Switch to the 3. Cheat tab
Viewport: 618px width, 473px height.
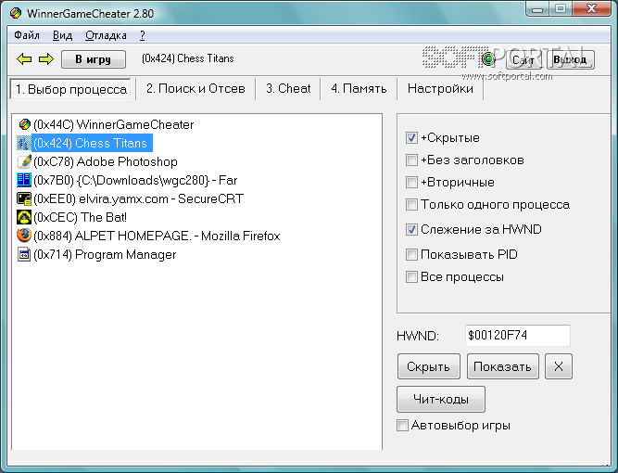(288, 88)
